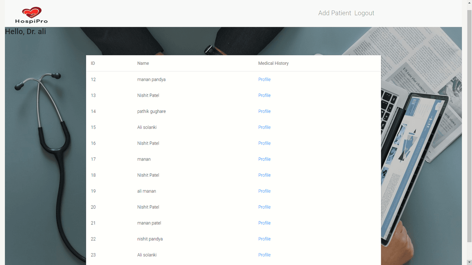Select the name 'pathik gughare'
Screen dimensions: 472x265
151,111
